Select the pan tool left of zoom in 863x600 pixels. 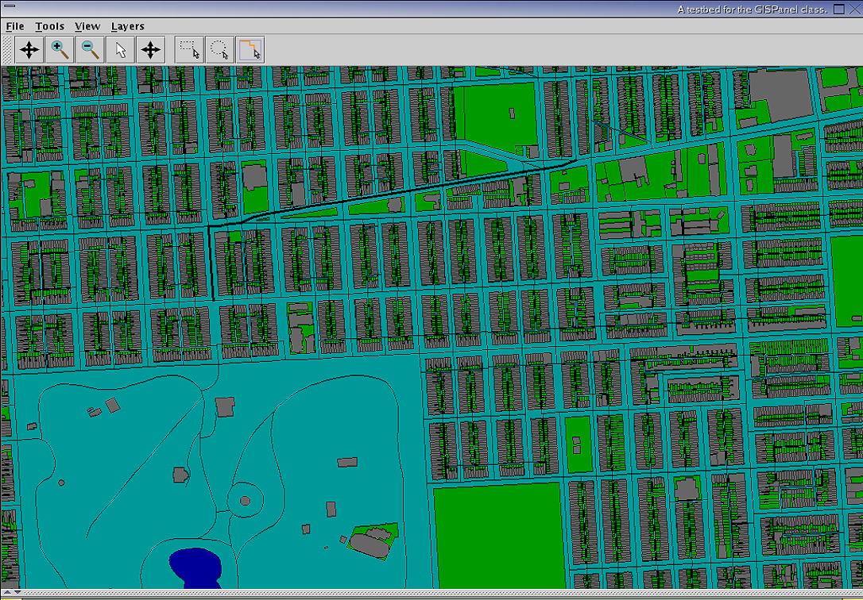[29, 50]
